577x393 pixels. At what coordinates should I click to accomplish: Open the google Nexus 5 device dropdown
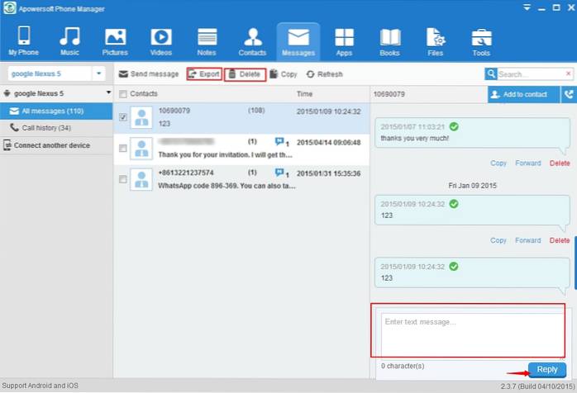pos(99,73)
